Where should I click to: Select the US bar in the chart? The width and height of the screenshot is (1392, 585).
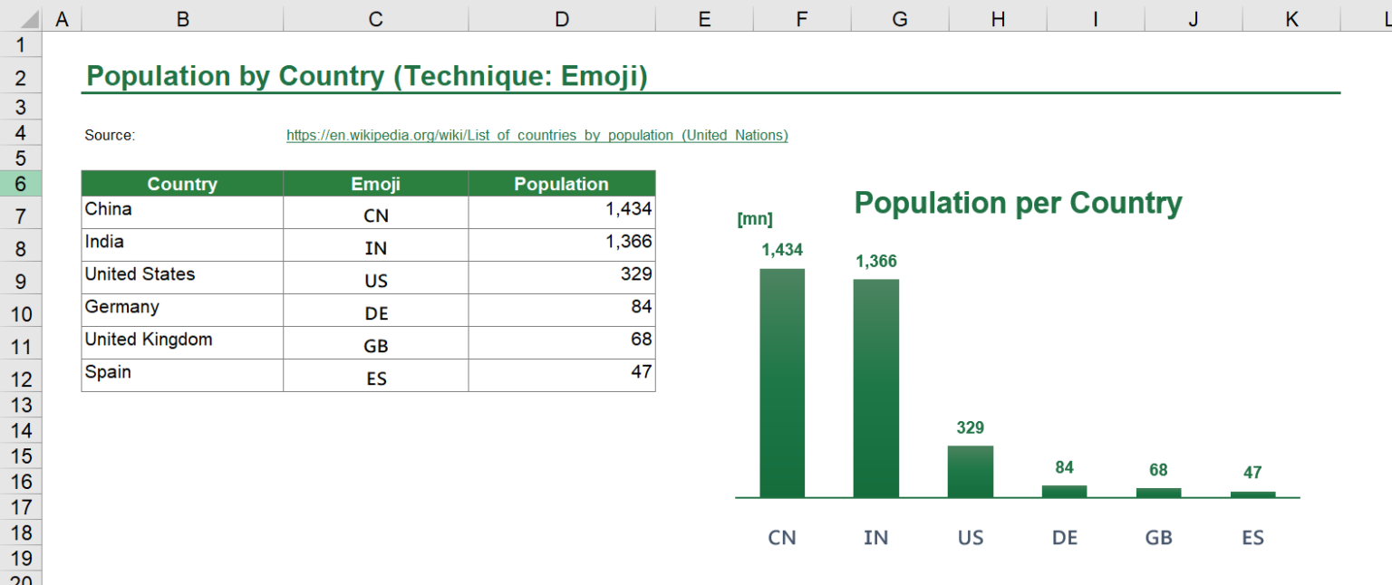tap(970, 471)
